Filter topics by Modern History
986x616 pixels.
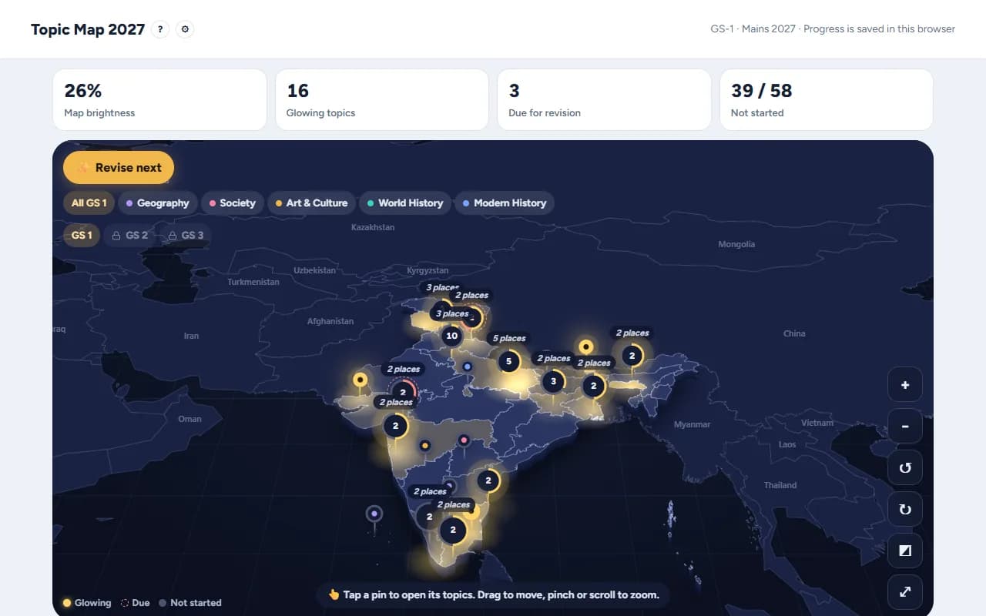click(x=505, y=203)
